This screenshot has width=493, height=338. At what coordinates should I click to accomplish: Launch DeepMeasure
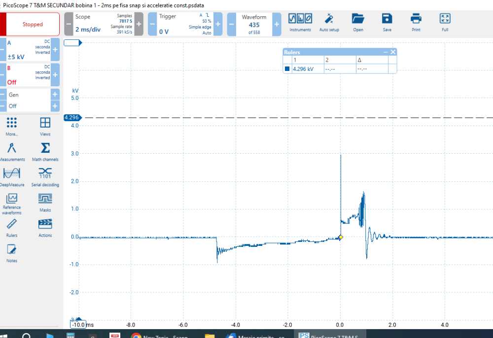[12, 176]
